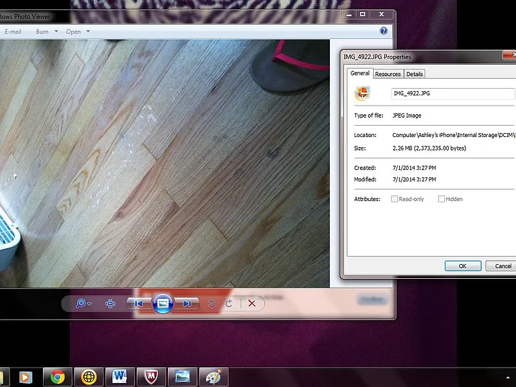Show hidden system tray icons arrow
516x387 pixels.
click(508, 377)
